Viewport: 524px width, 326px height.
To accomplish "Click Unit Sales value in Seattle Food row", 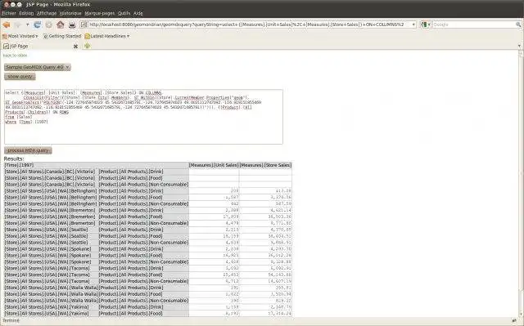I will 214,236.
